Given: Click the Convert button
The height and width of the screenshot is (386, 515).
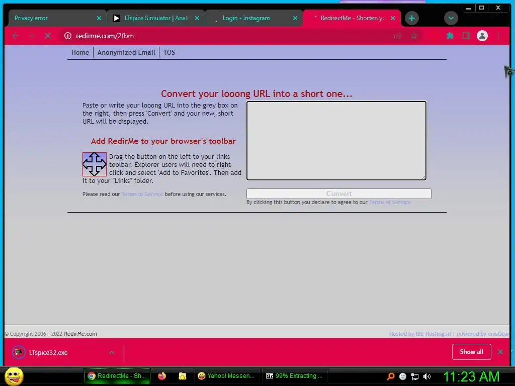Looking at the screenshot, I should pos(338,194).
